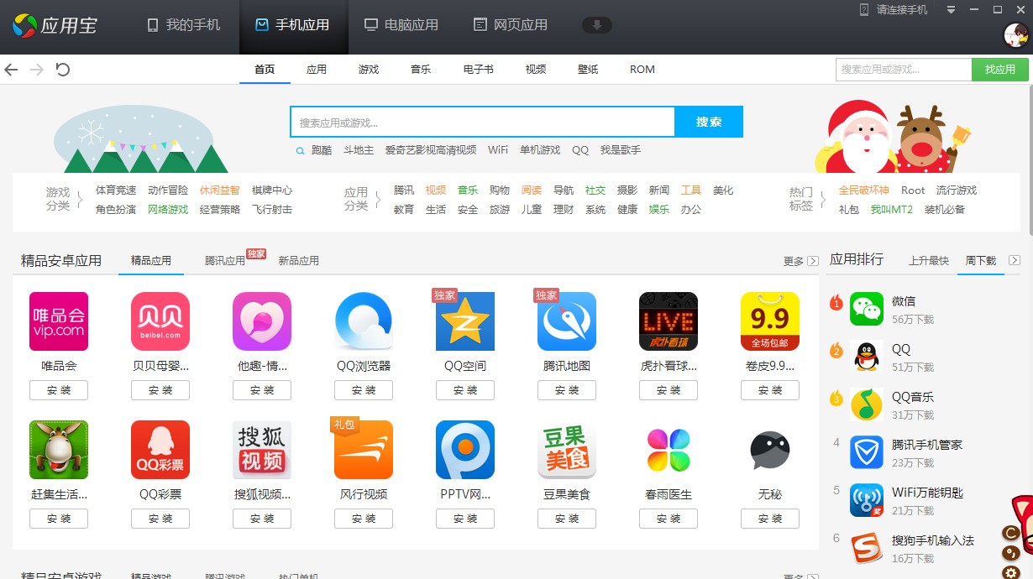Show the 腾讯应用 sub-tab
The image size is (1033, 579).
coord(225,261)
